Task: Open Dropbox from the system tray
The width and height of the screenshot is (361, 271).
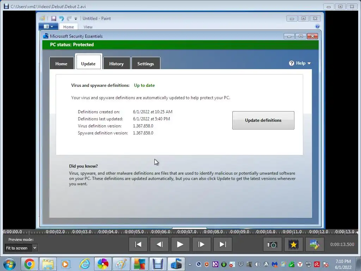Action: [240, 264]
